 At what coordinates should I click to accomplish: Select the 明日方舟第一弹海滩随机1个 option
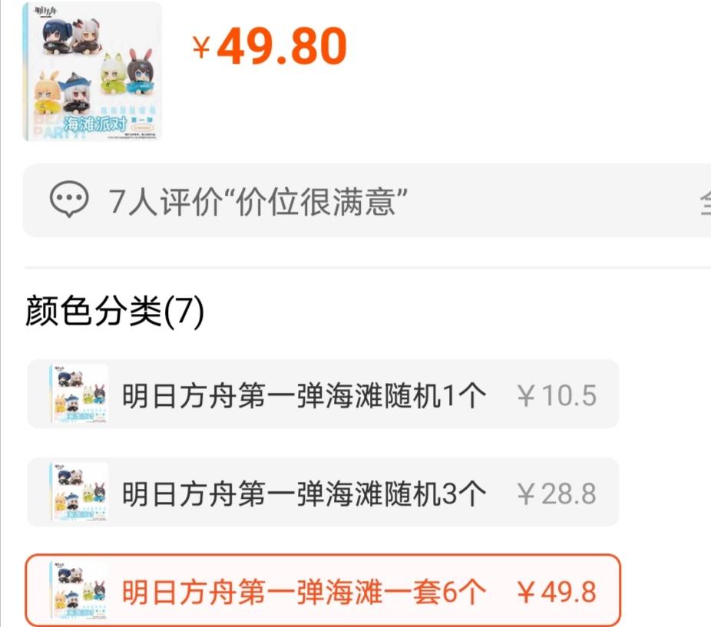(x=322, y=394)
